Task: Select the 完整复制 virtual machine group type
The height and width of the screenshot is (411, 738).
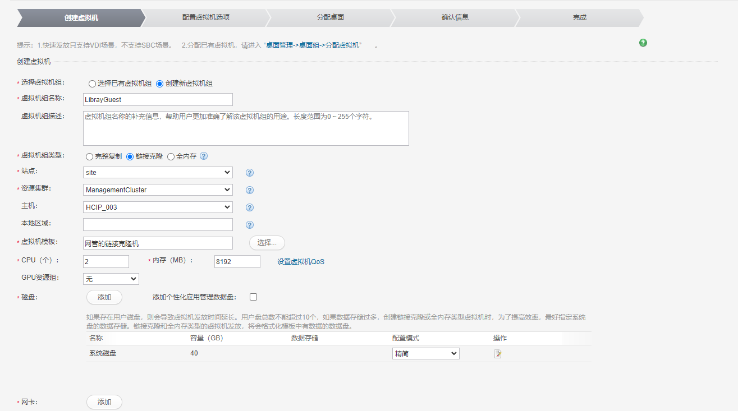Action: [89, 156]
